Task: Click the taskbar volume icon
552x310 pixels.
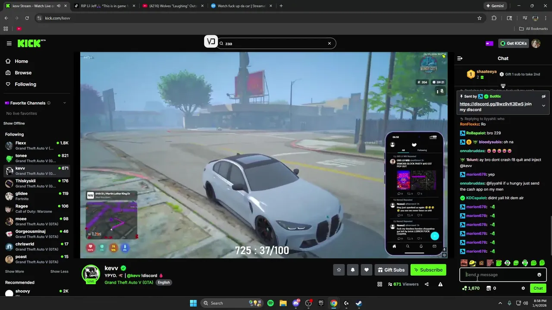Action: (x=525, y=303)
